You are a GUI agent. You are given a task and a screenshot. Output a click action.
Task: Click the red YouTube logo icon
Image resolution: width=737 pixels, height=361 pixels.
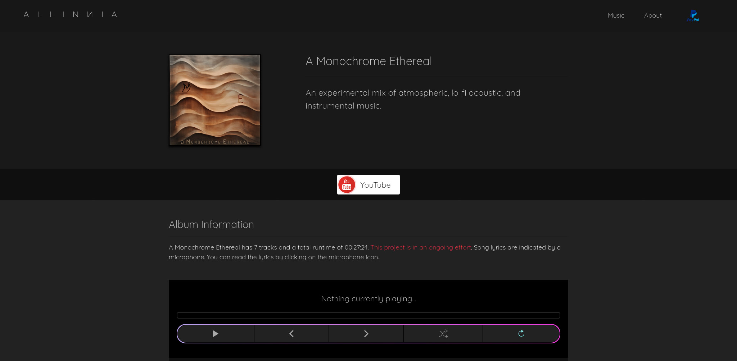coord(347,185)
